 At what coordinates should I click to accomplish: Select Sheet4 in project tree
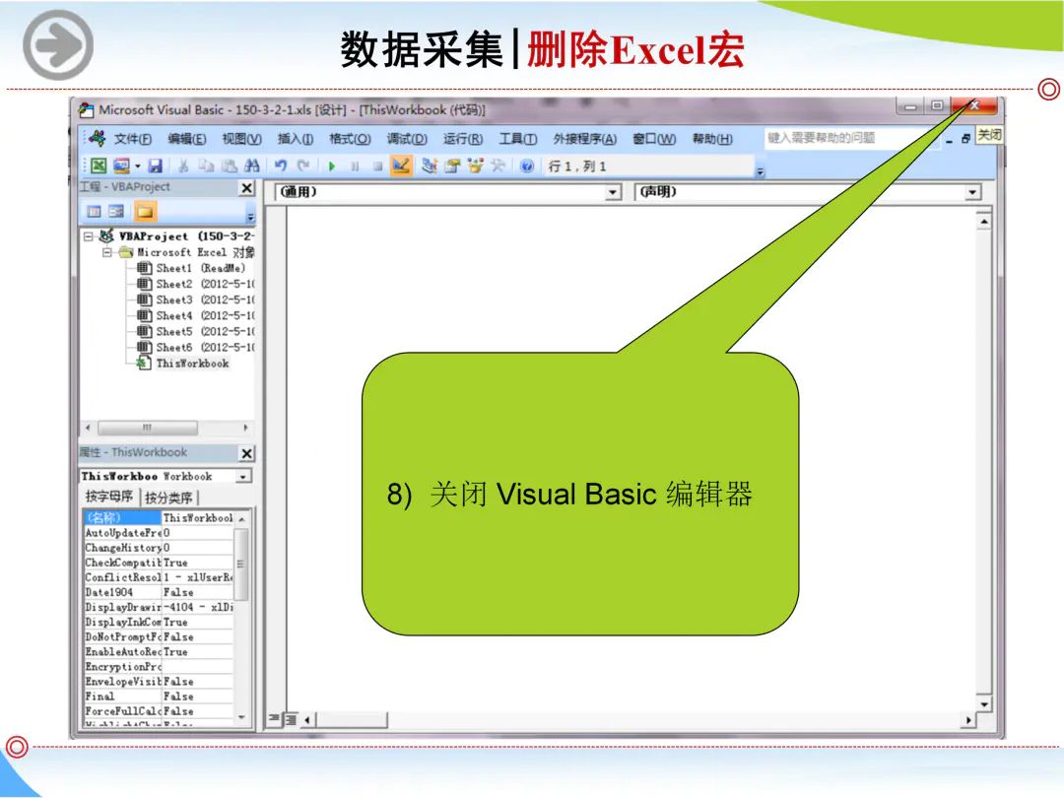click(195, 315)
